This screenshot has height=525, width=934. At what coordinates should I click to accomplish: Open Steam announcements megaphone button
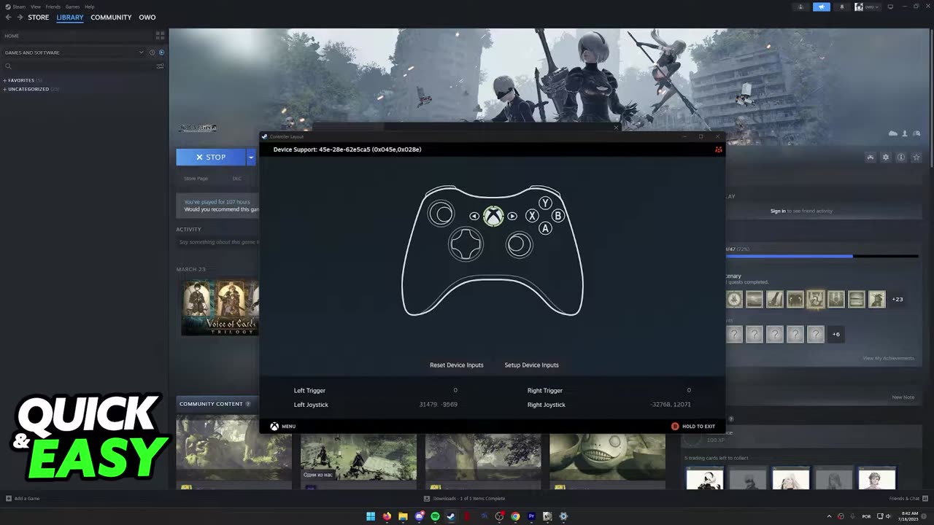pyautogui.click(x=822, y=7)
